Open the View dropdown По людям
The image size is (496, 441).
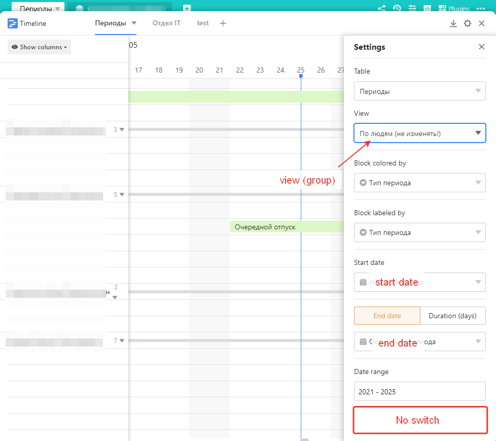click(x=419, y=133)
